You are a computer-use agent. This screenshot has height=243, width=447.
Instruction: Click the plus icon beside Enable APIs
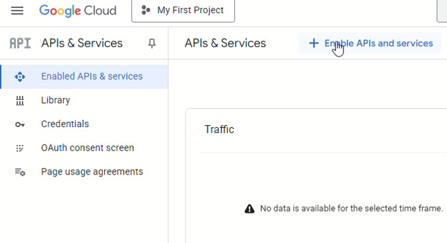tap(314, 43)
